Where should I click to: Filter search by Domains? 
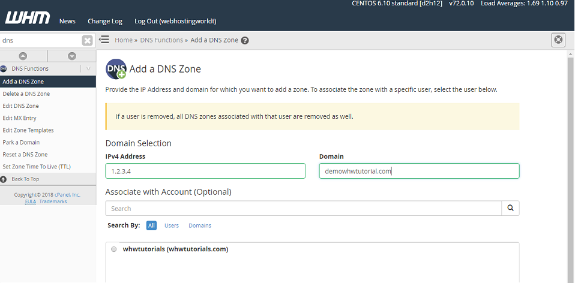200,225
